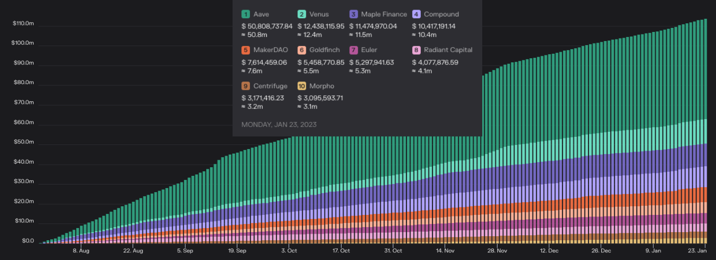
Task: Click the 9. Jan x-axis label
Action: click(x=653, y=250)
